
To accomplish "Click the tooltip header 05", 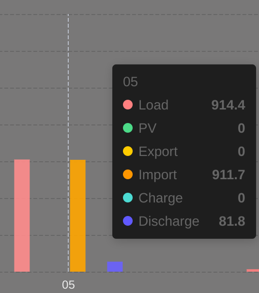I will (130, 82).
